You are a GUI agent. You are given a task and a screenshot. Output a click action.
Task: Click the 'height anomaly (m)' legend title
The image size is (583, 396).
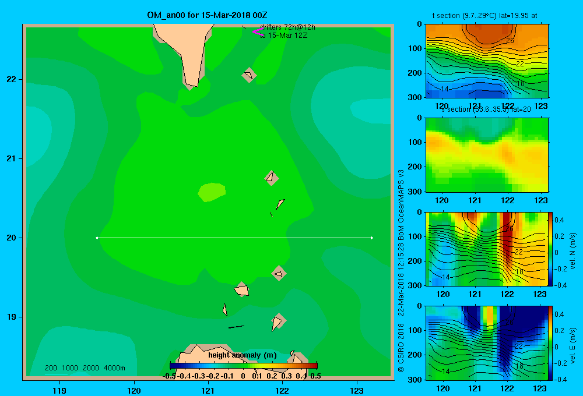click(x=243, y=355)
